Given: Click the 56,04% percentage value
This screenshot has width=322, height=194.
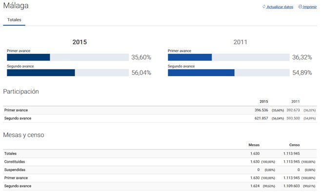Looking at the screenshot, I should 141,73.
